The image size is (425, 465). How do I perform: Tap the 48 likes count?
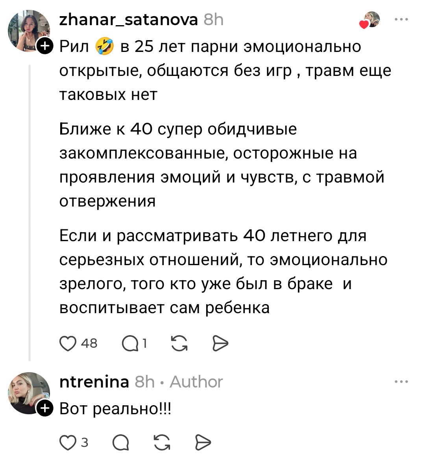89,343
